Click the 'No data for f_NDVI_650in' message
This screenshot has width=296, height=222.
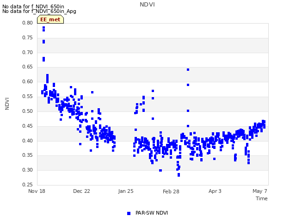33,6
